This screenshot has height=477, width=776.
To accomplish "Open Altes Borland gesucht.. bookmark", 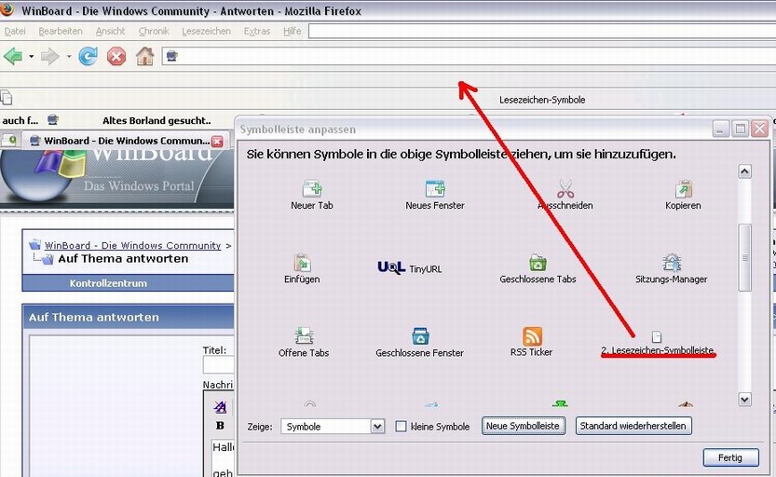I will click(x=157, y=120).
